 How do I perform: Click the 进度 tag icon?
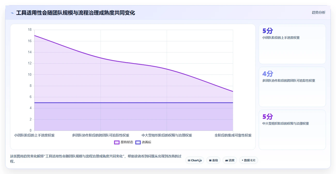coord(226,160)
